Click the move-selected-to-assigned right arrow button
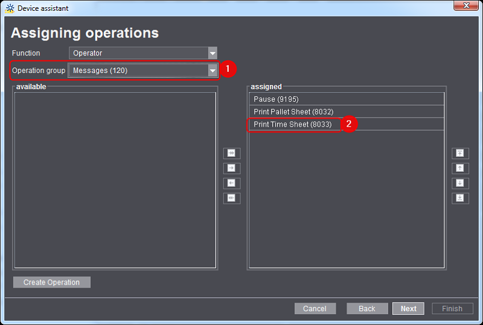 [232, 168]
